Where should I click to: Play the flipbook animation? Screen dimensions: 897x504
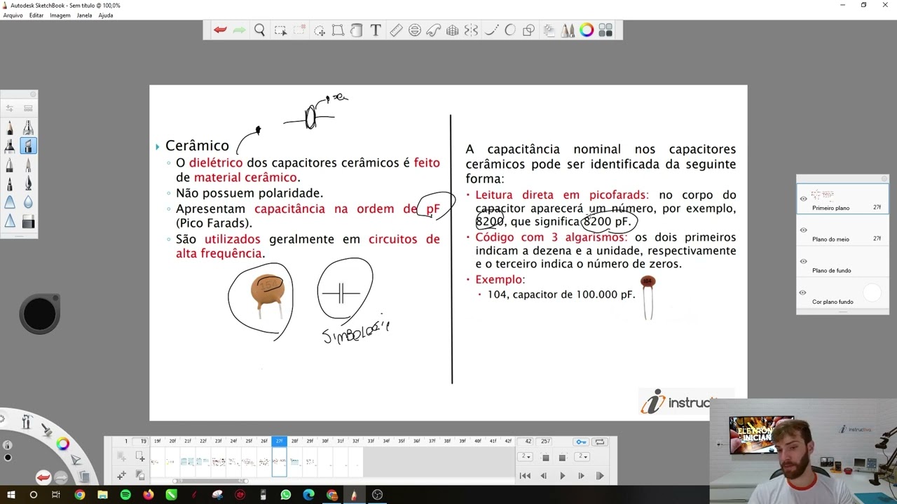coord(562,476)
